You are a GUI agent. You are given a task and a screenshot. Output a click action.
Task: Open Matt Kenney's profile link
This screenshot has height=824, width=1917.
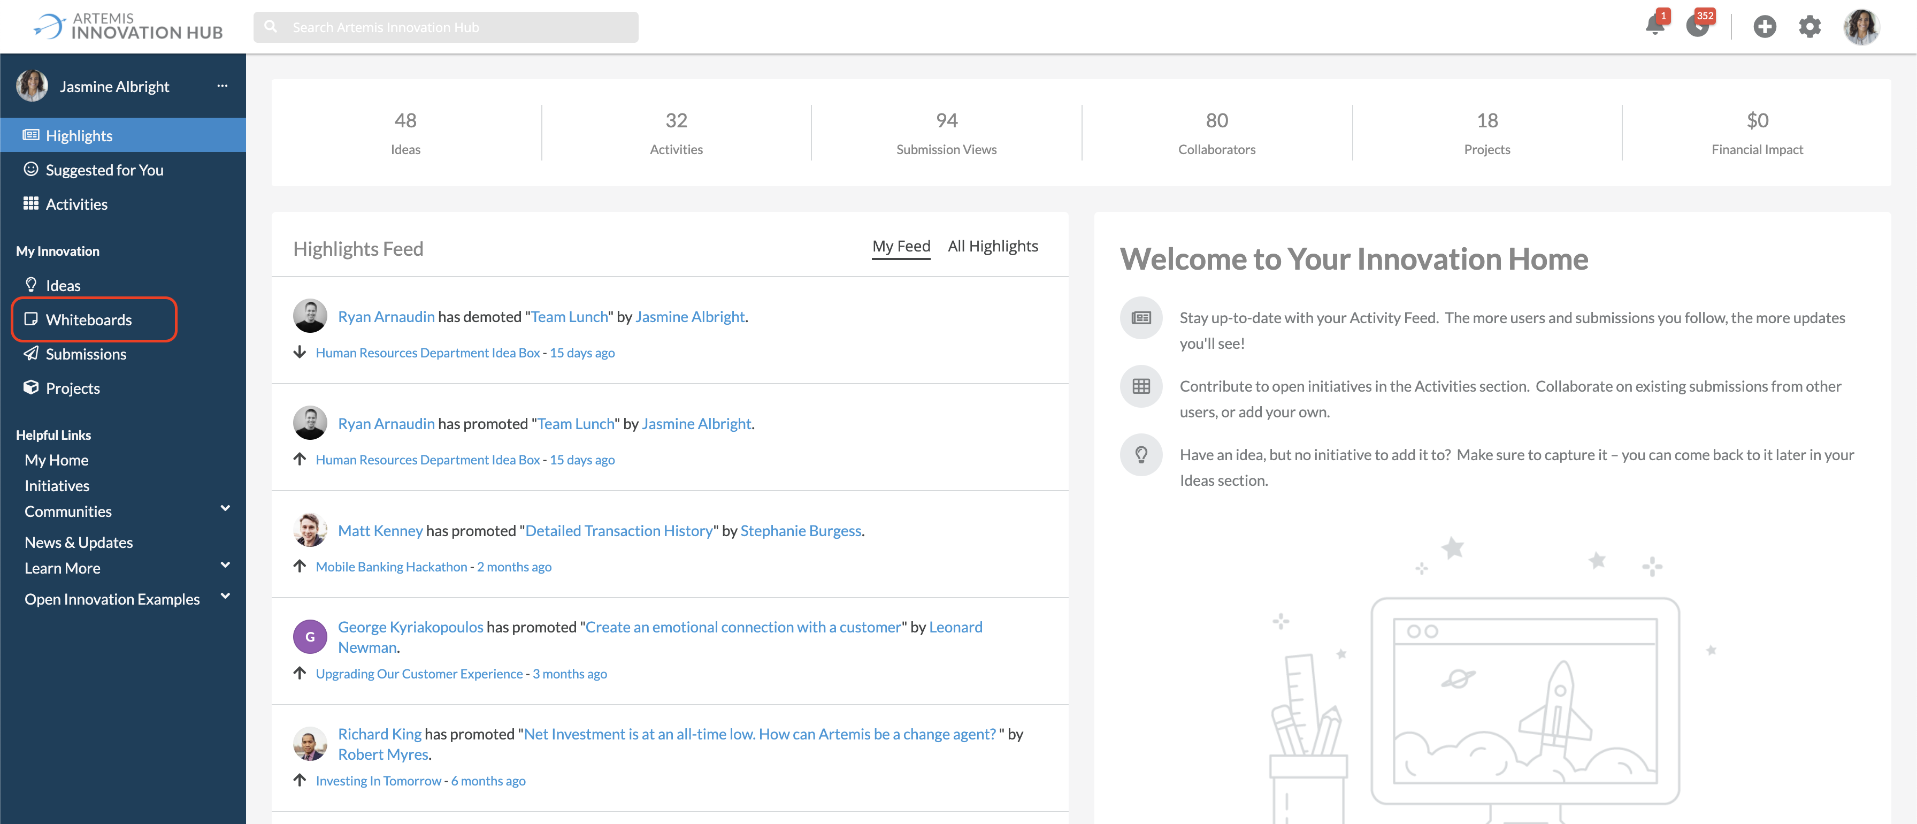(380, 531)
